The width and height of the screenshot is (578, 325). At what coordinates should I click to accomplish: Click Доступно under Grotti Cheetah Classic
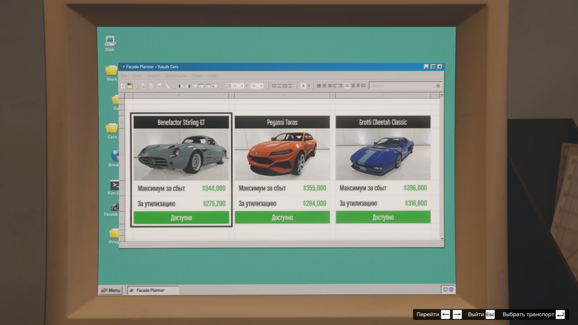point(383,218)
